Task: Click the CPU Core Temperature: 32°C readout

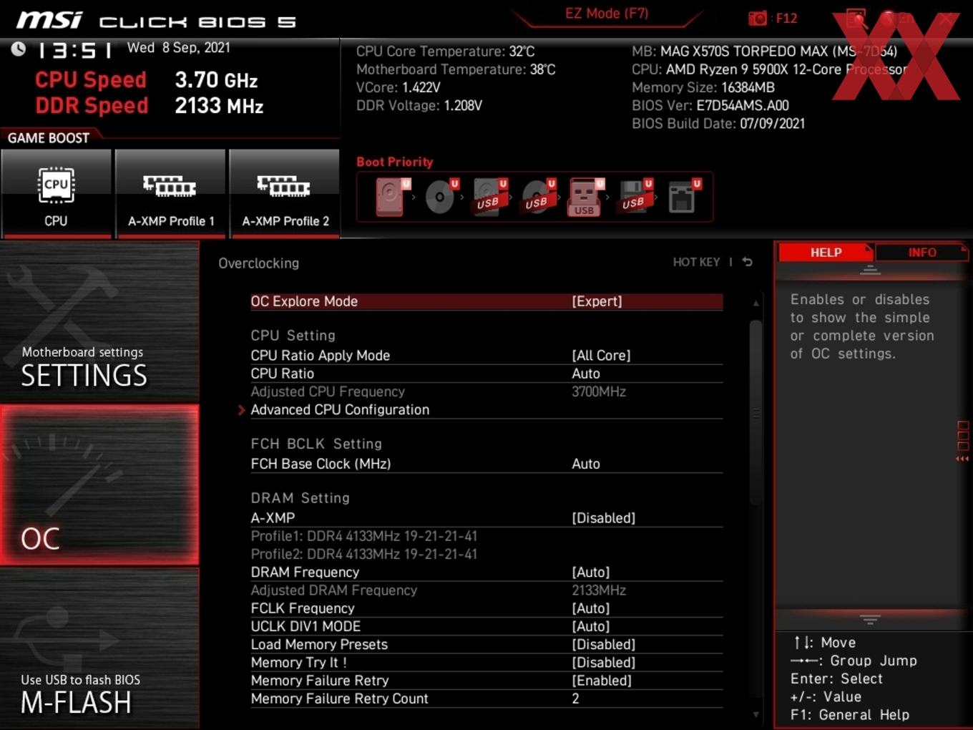Action: 445,51
